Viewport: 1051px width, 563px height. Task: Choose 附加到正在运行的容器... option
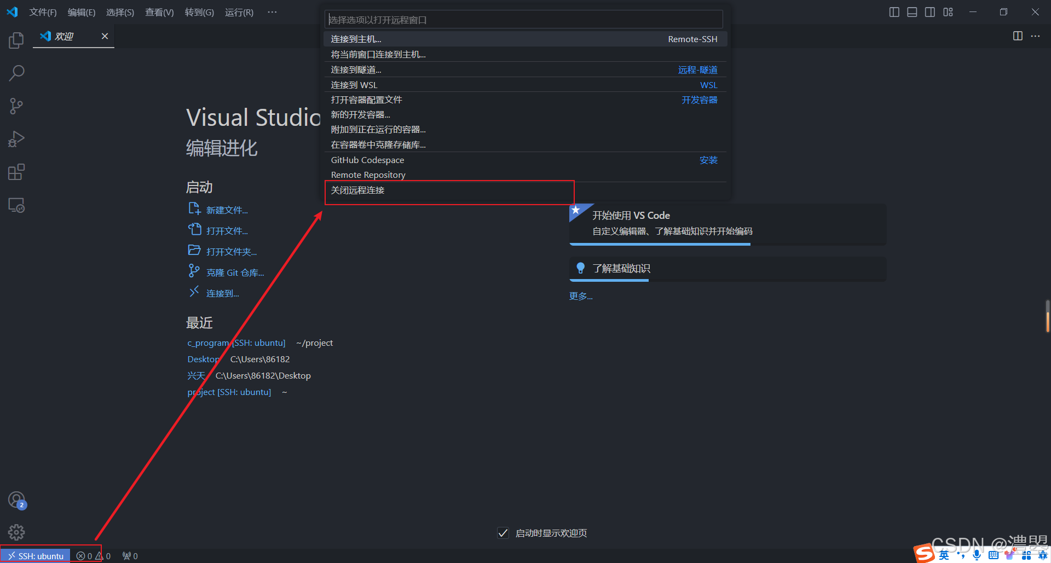(525, 129)
